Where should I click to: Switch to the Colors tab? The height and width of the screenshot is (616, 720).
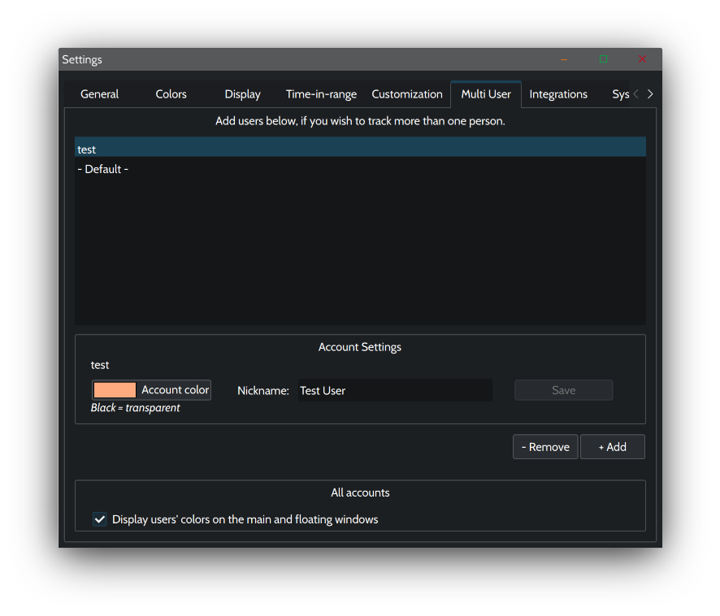pos(171,94)
